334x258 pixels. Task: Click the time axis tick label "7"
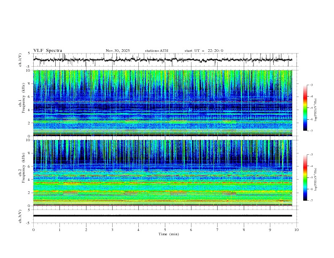[x=218, y=230]
